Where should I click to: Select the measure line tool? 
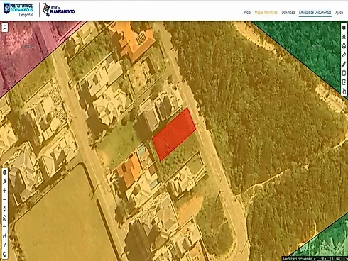5,245
